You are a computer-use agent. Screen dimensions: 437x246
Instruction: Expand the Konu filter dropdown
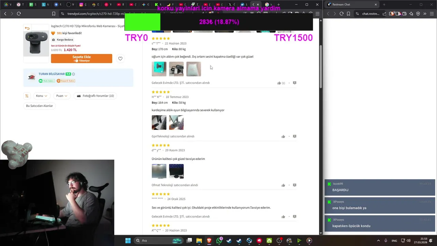(42, 96)
